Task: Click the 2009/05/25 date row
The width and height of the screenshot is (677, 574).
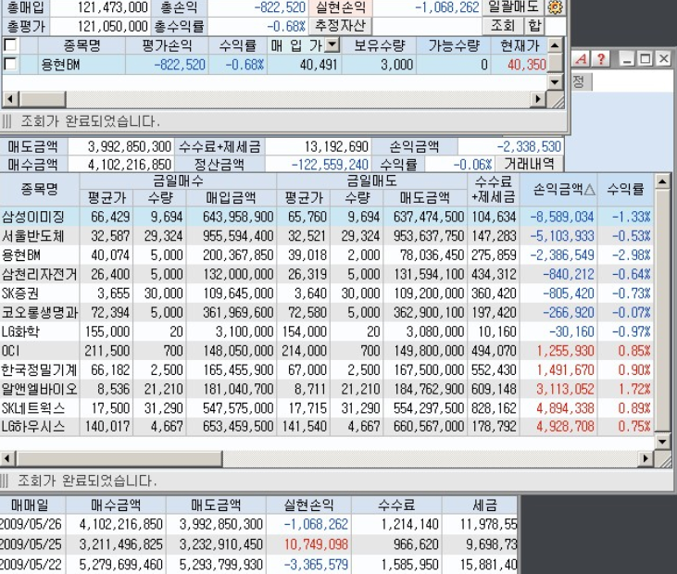Action: 258,544
